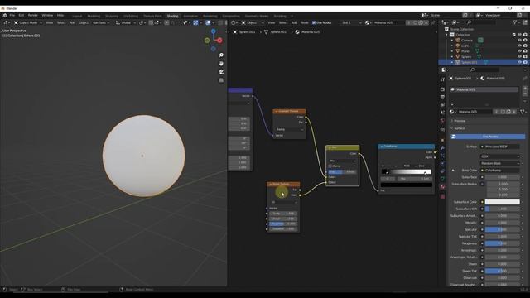Image resolution: width=530 pixels, height=298 pixels.
Task: Toggle camera view icon in viewport
Action: 221,72
